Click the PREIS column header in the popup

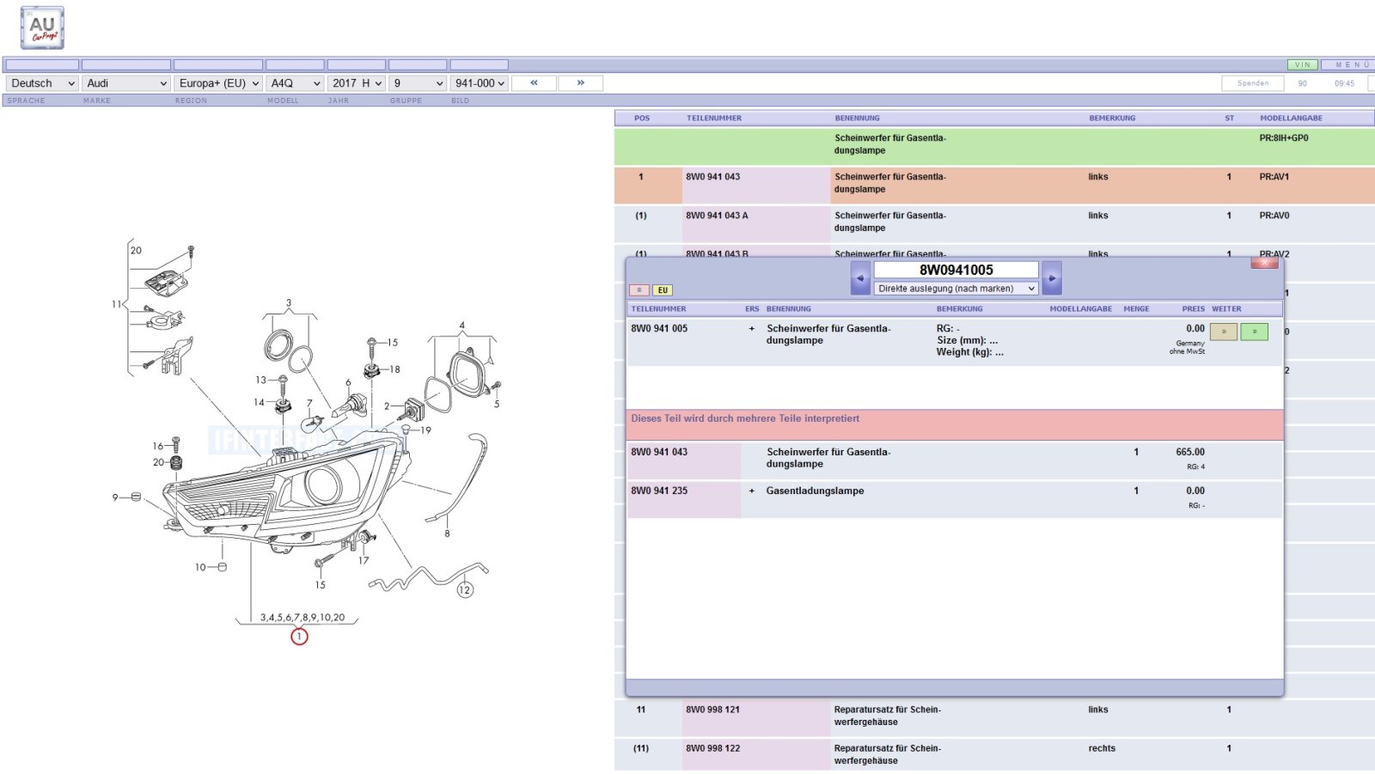(1193, 309)
